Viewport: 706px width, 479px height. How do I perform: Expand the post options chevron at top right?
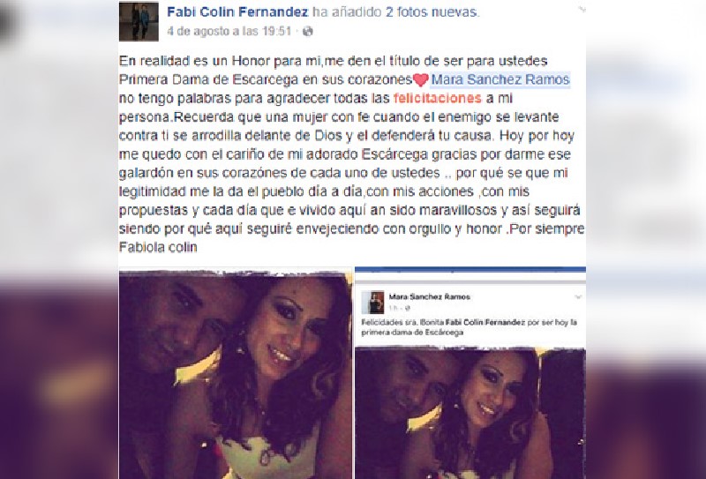[x=581, y=9]
